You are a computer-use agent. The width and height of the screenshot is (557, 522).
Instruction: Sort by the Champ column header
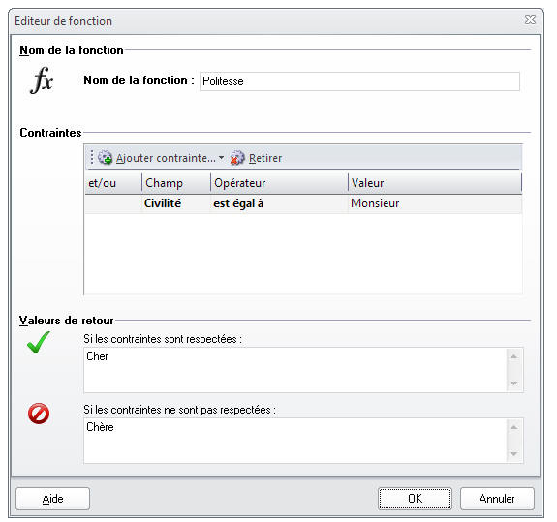point(176,183)
